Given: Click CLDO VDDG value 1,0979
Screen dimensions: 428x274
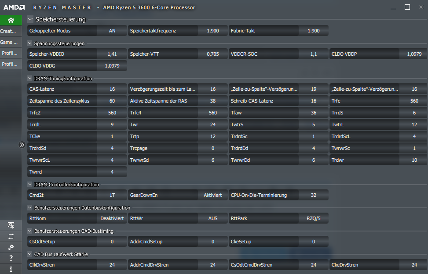Looking at the screenshot, I should coord(112,66).
